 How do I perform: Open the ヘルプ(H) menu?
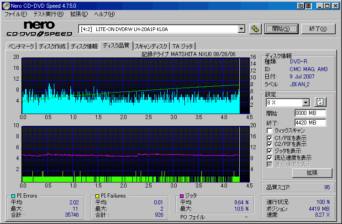[x=104, y=15]
